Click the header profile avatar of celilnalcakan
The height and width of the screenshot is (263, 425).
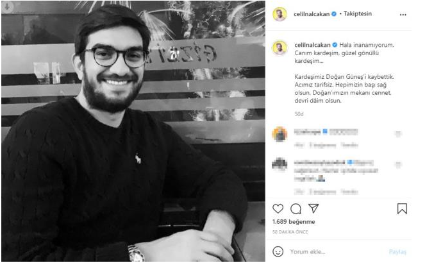coord(279,14)
